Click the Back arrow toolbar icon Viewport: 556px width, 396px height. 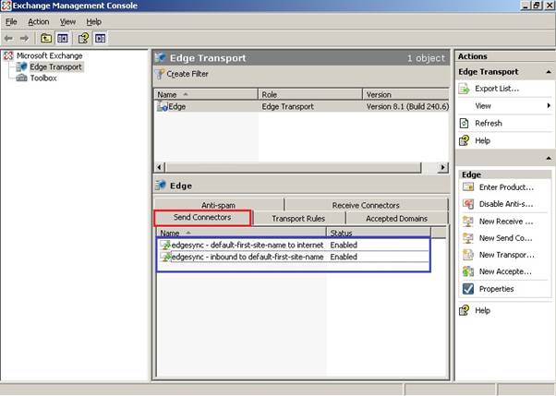[8, 38]
